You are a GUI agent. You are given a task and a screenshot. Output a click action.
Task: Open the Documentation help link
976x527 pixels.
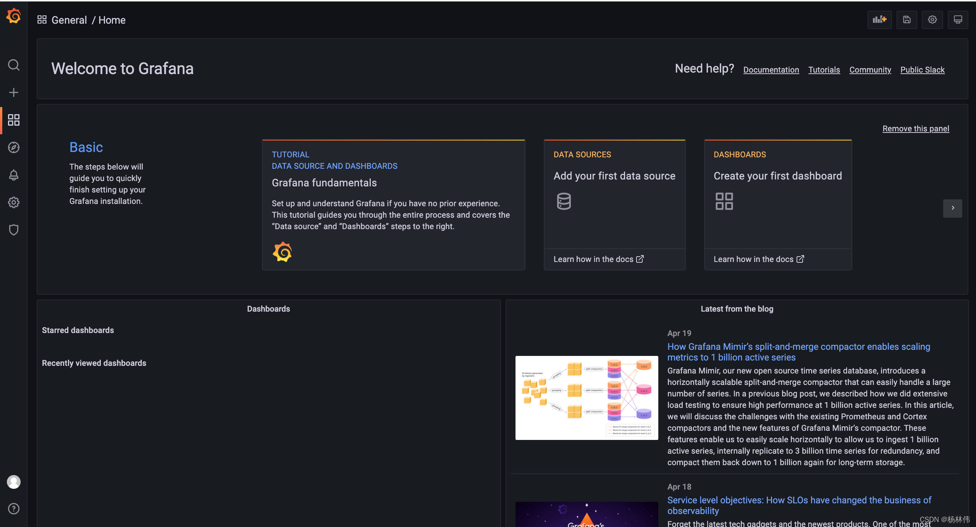click(x=771, y=70)
